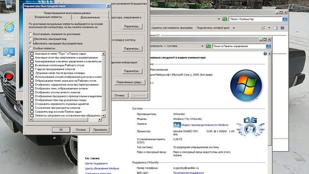
Task: Select Restore default values radio option
Action: coord(30,34)
